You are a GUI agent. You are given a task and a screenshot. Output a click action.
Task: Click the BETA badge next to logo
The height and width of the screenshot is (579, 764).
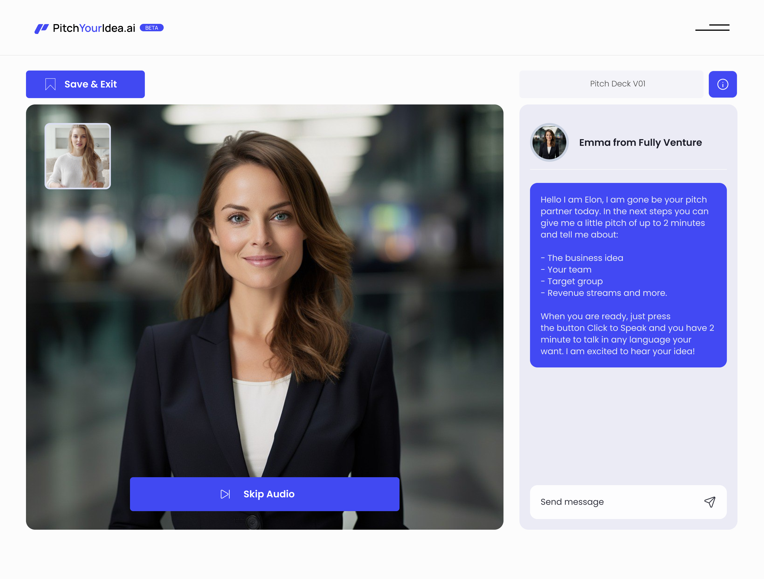(152, 28)
